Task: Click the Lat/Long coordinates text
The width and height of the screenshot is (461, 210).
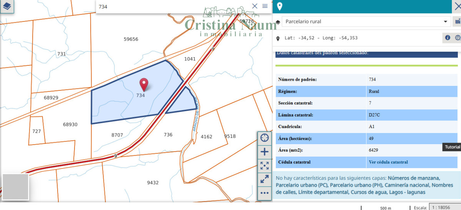Action: tap(321, 38)
